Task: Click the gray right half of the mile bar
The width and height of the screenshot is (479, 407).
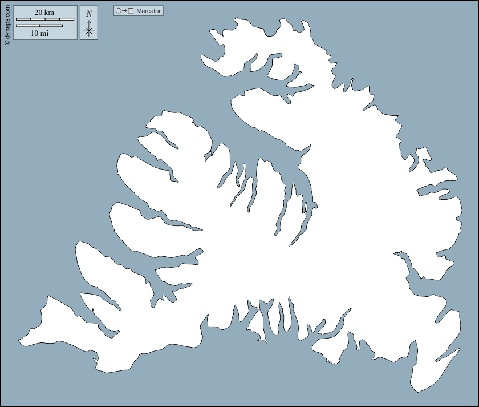Action: tap(51, 26)
